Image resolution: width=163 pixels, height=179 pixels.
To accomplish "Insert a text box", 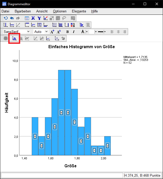I will click(39, 25).
